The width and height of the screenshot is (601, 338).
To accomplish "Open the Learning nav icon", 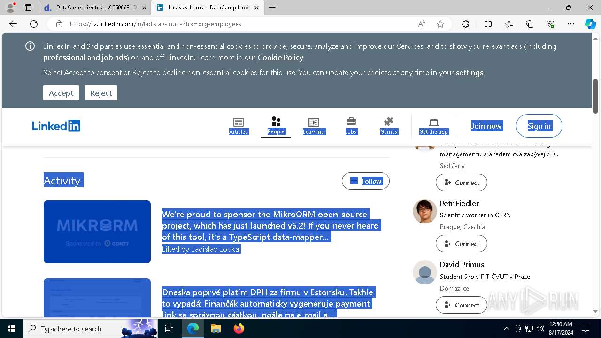I will coord(314,126).
